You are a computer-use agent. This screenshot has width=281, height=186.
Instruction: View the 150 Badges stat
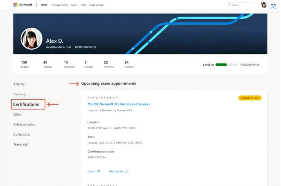point(25,64)
